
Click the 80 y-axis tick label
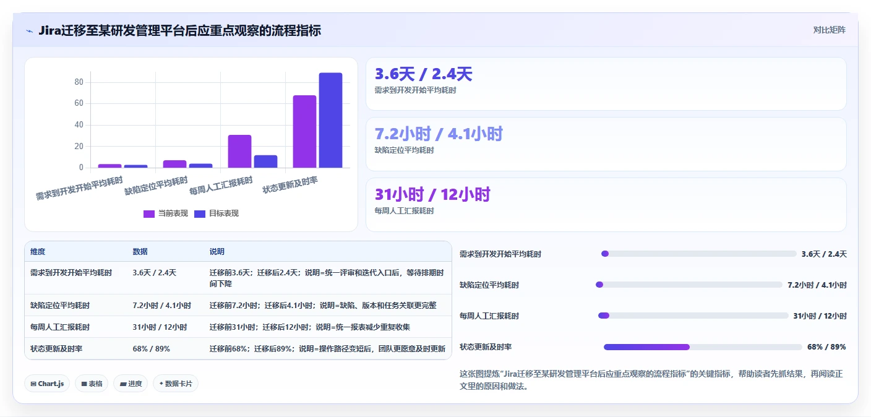tap(79, 82)
